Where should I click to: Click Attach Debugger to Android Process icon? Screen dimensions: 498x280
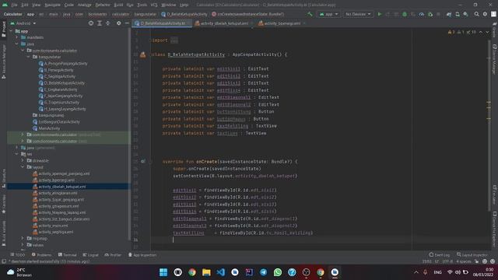click(x=430, y=14)
